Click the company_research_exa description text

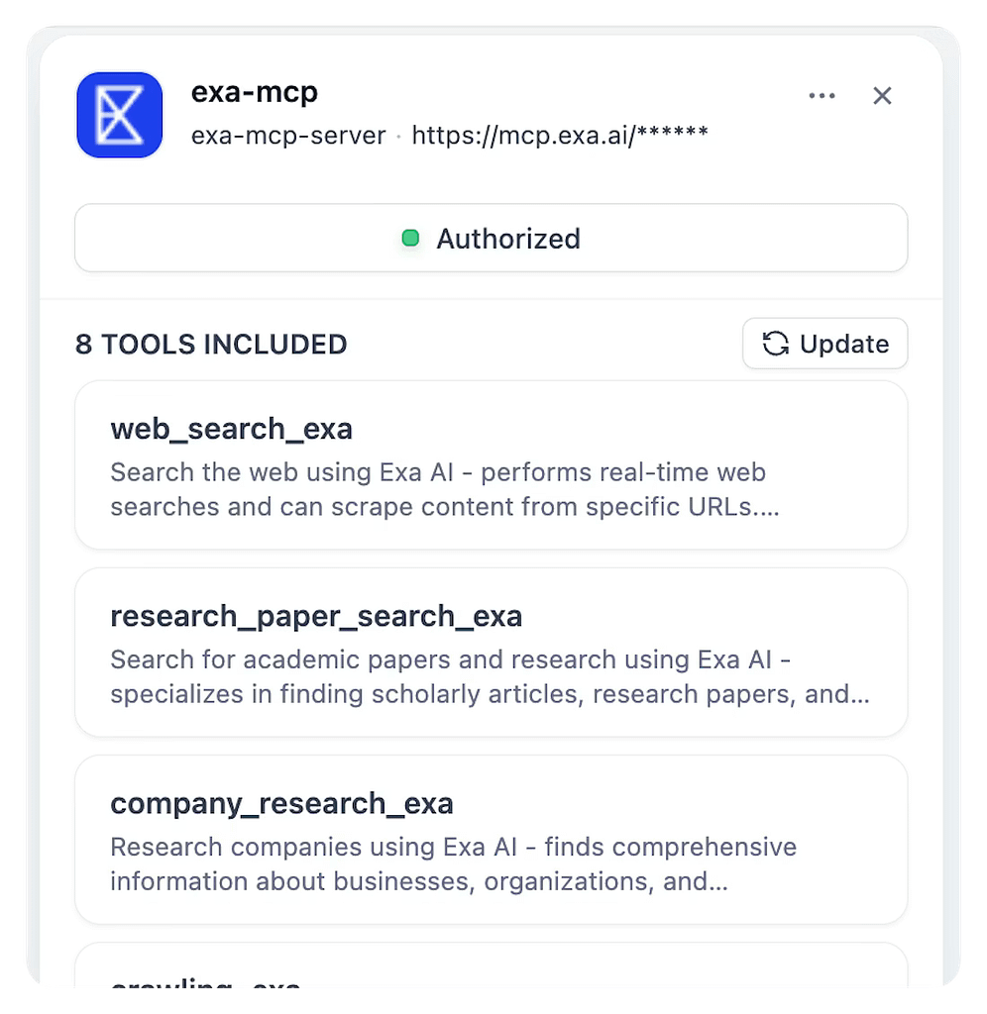[x=453, y=864]
